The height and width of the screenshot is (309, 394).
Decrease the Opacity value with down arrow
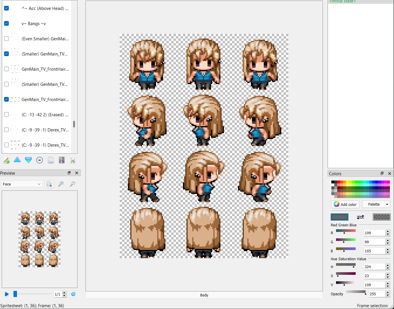pyautogui.click(x=388, y=296)
